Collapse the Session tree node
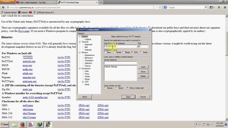 click(x=80, y=37)
